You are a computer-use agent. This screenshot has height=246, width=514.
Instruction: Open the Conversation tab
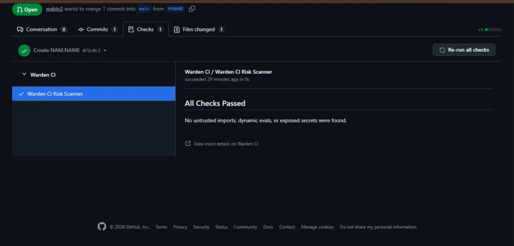click(42, 29)
